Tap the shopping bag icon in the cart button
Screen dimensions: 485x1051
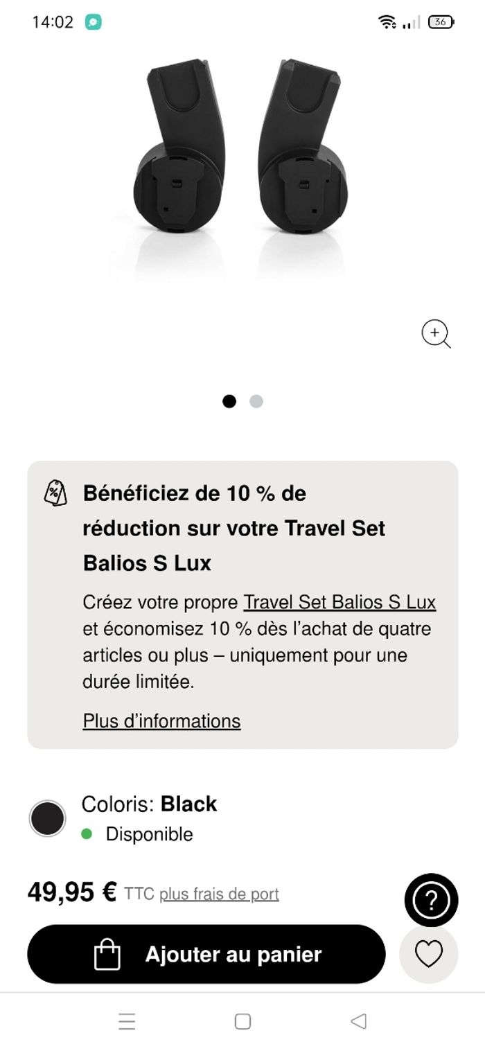pyautogui.click(x=107, y=955)
